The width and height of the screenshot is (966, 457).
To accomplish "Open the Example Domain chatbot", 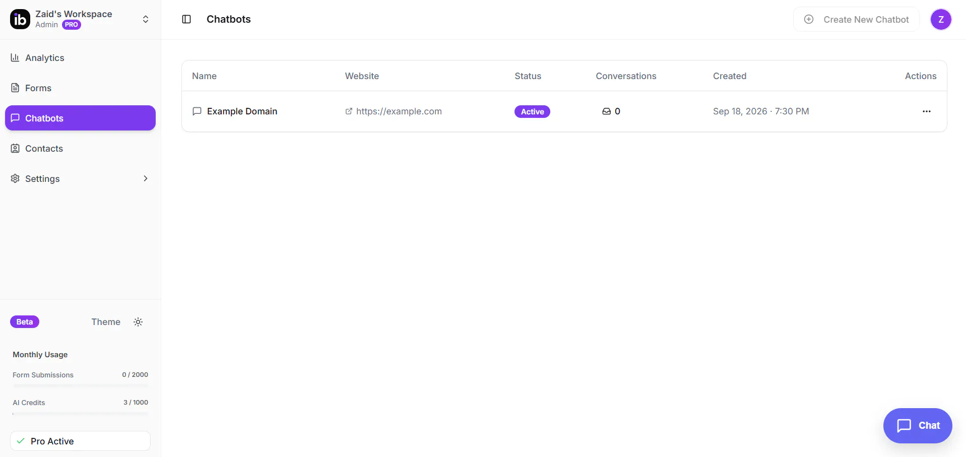I will point(242,111).
